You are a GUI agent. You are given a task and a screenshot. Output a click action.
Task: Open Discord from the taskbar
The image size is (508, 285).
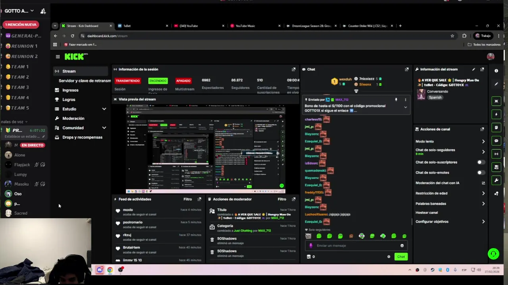click(x=100, y=270)
